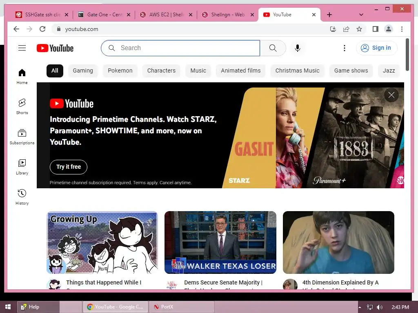Close the YouTube tab
The image size is (418, 313).
(x=314, y=15)
